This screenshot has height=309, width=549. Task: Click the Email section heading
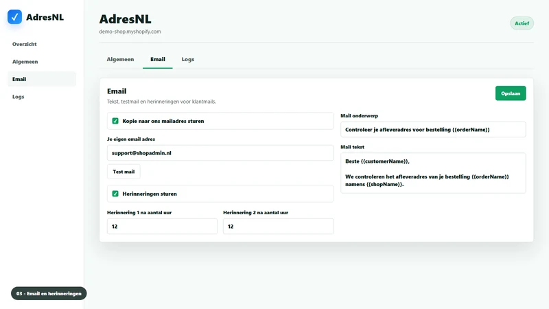click(117, 91)
